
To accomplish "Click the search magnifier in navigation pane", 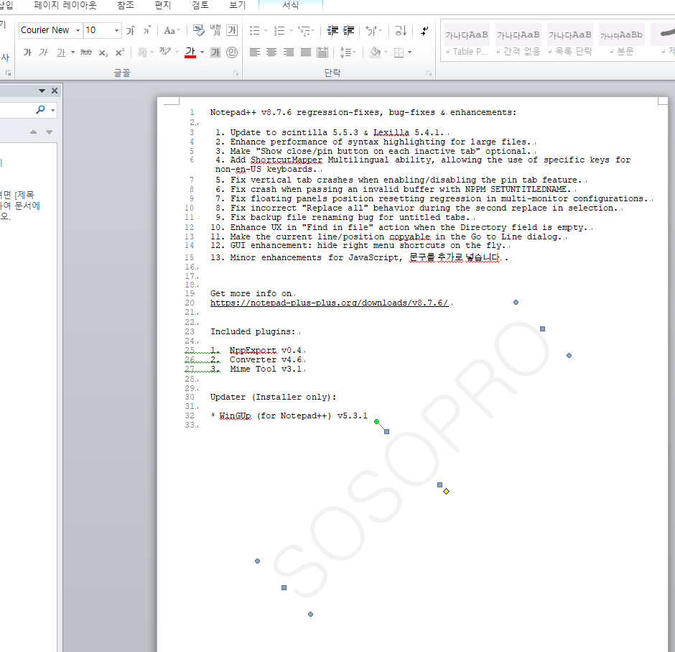I will tap(40, 110).
